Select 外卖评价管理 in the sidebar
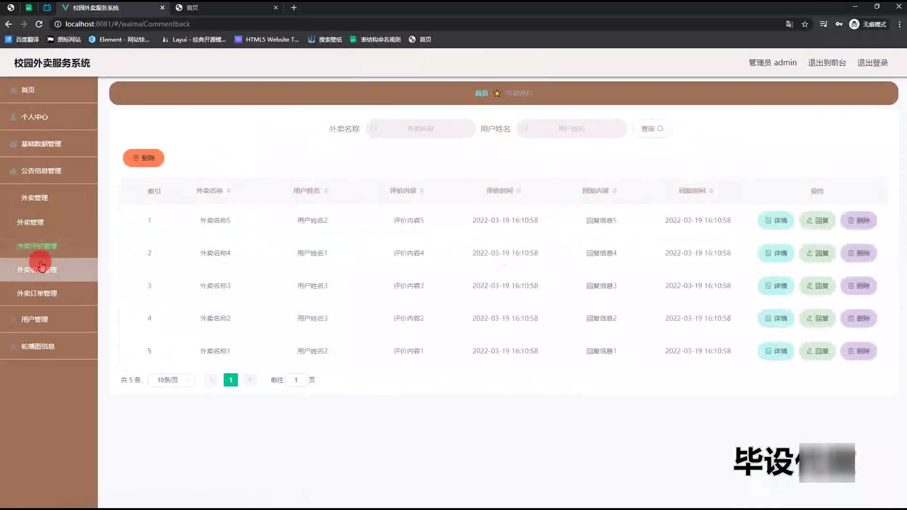The width and height of the screenshot is (907, 510). [x=49, y=246]
